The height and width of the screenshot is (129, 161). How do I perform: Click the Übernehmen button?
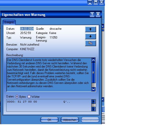point(90,120)
